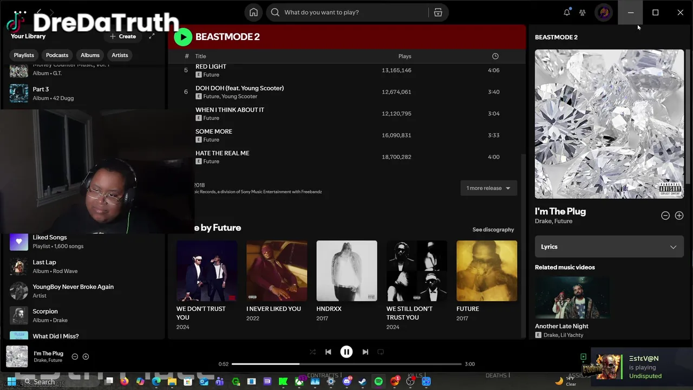Expand the Lyrics section

[x=609, y=246]
